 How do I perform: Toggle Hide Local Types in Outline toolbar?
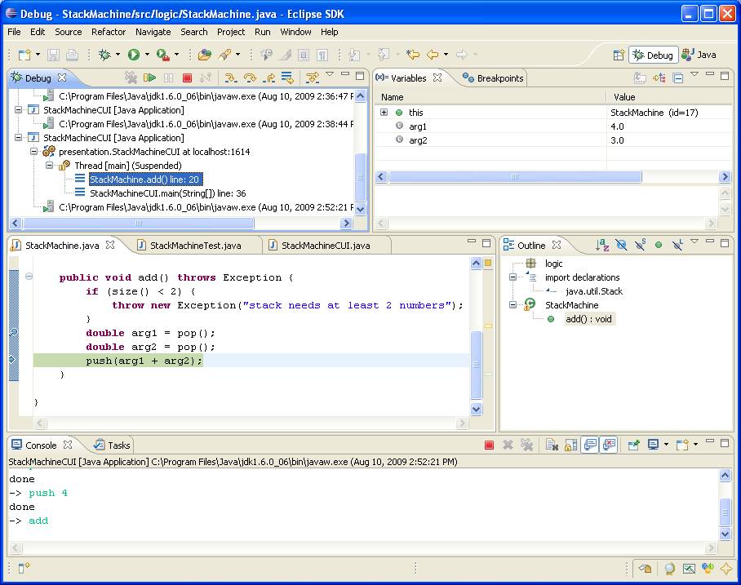coord(677,245)
